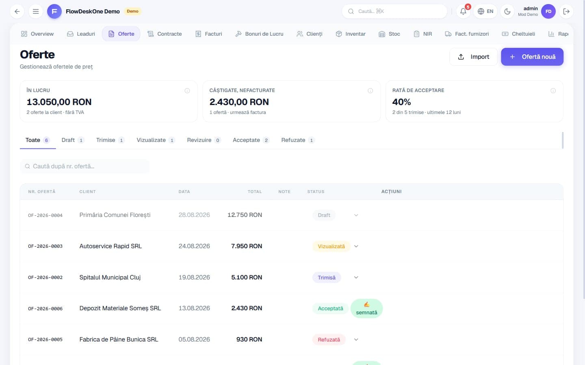
Task: Open offer OF-2026-0004
Action: [45, 215]
